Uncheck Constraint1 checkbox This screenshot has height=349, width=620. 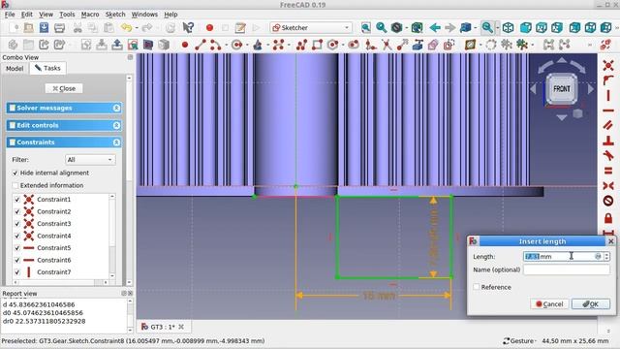[17, 200]
